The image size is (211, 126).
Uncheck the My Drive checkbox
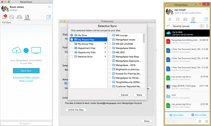72,35
